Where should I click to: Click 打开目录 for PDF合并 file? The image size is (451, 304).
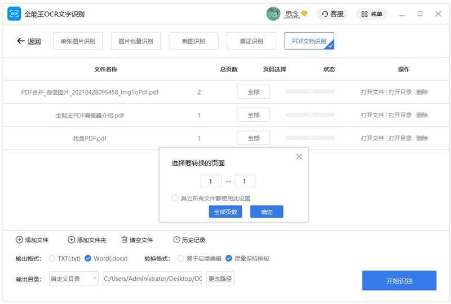[x=400, y=92]
